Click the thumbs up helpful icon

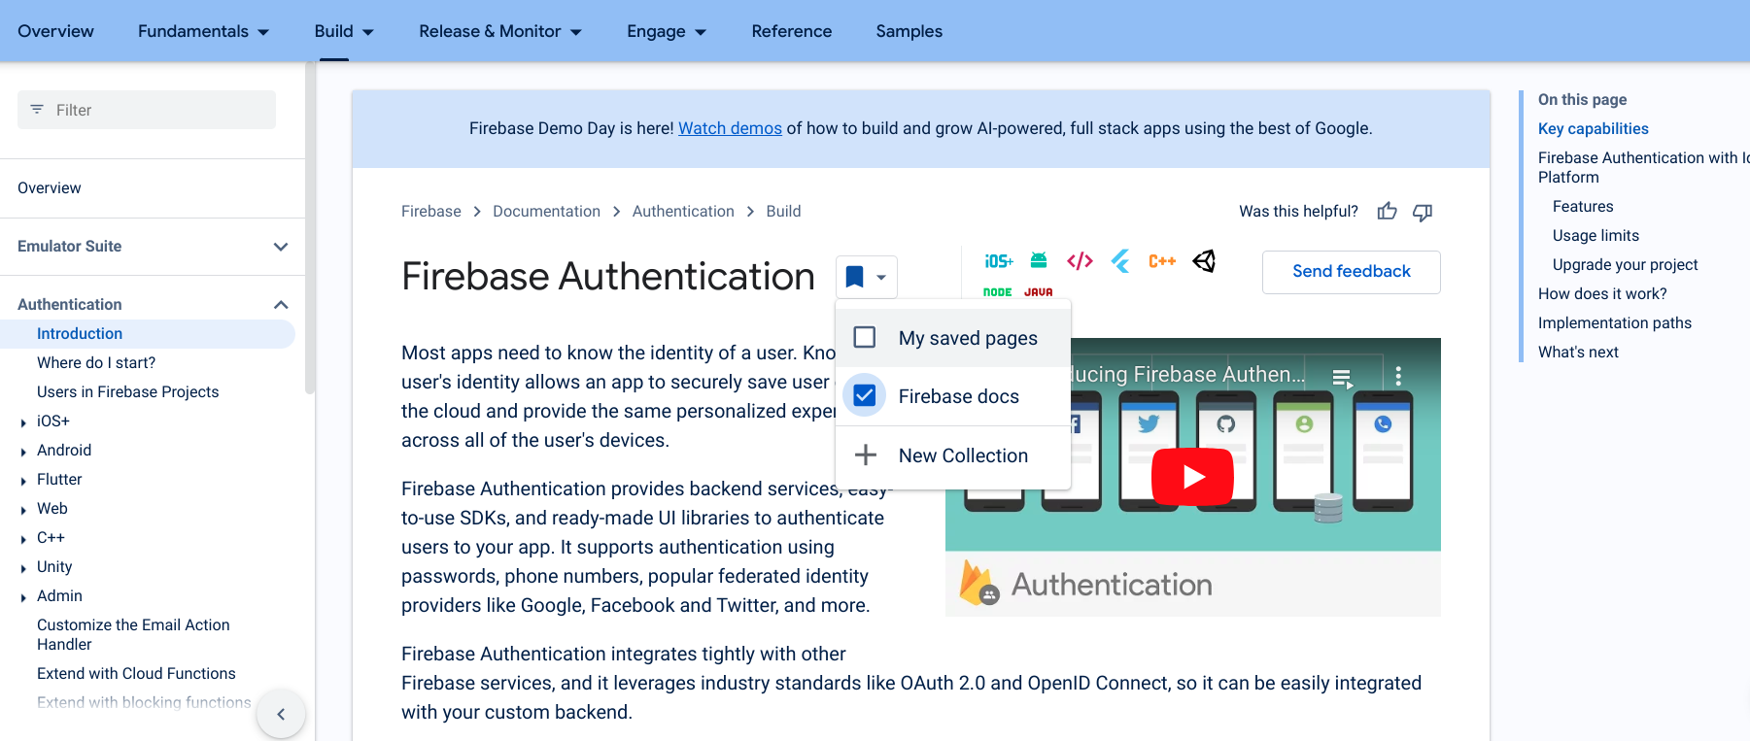click(x=1387, y=212)
